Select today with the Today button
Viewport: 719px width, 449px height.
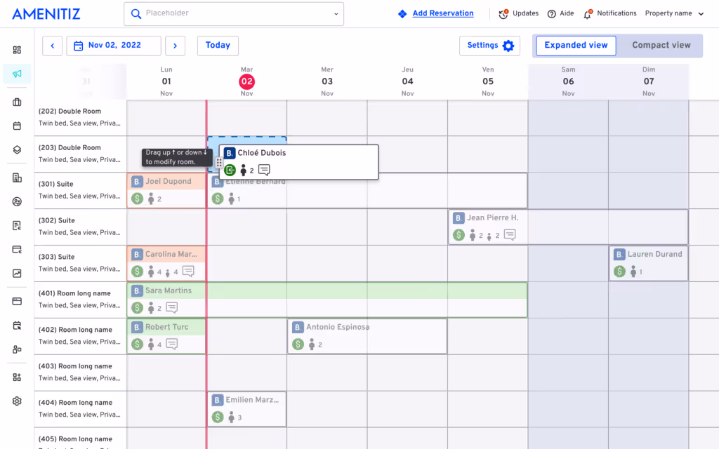click(x=218, y=45)
